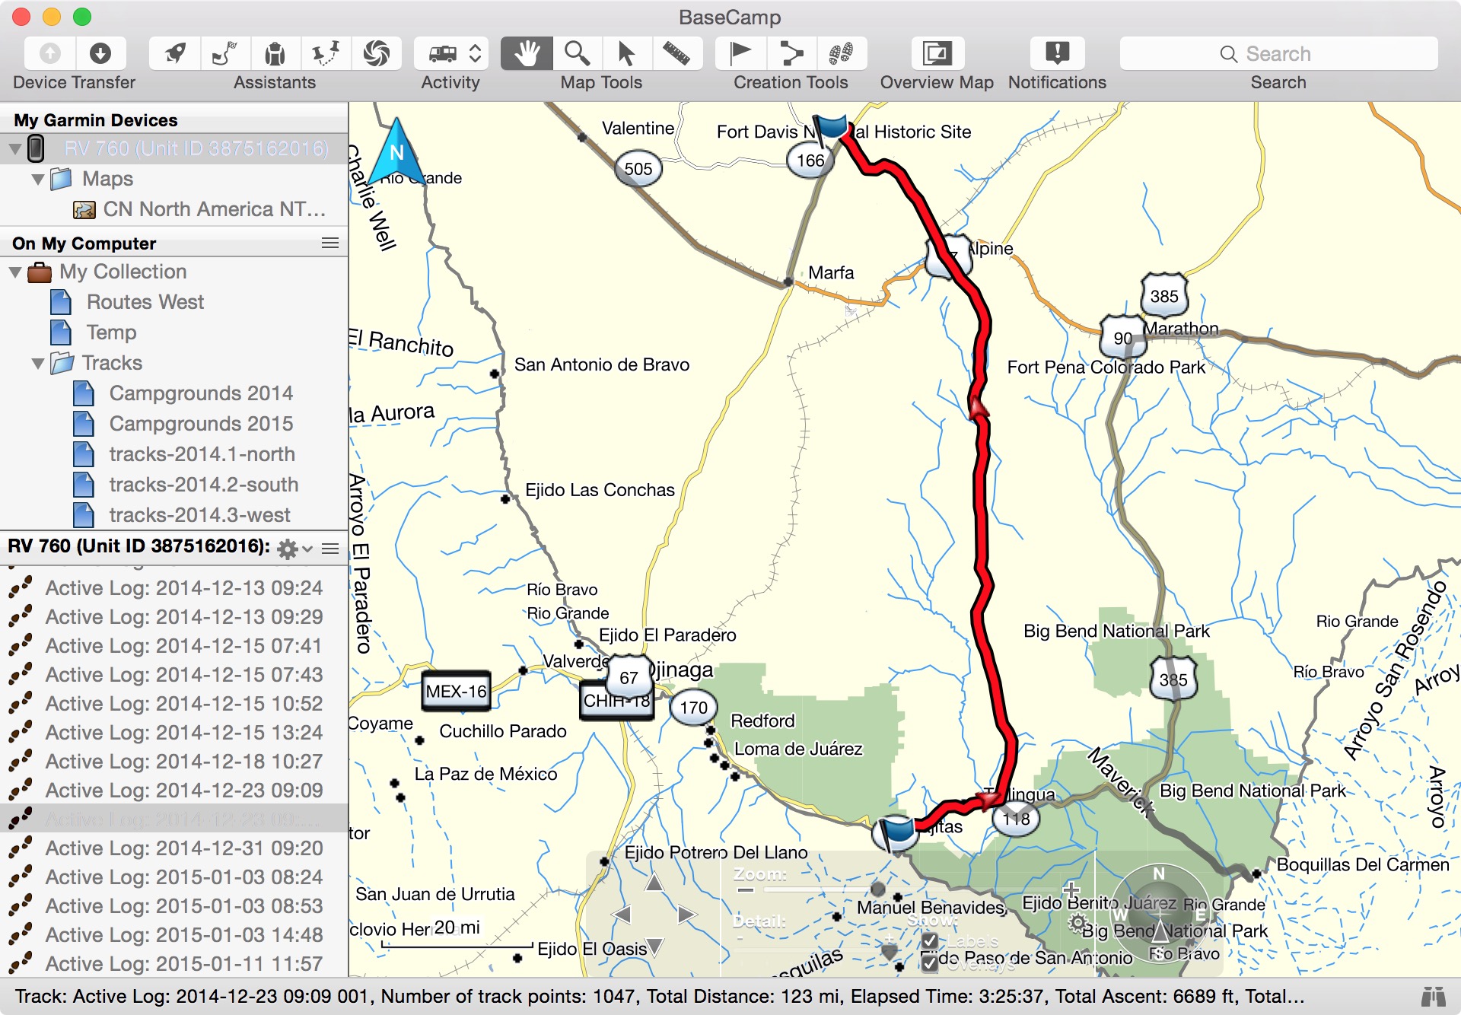
Task: Open the Activity profile dropdown
Action: (450, 53)
